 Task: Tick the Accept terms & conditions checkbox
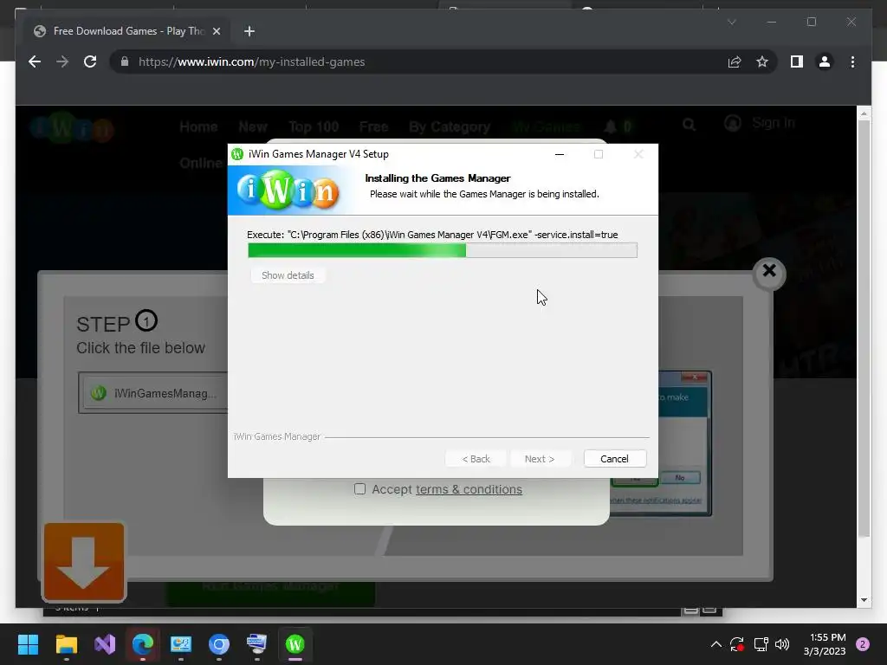coord(359,489)
